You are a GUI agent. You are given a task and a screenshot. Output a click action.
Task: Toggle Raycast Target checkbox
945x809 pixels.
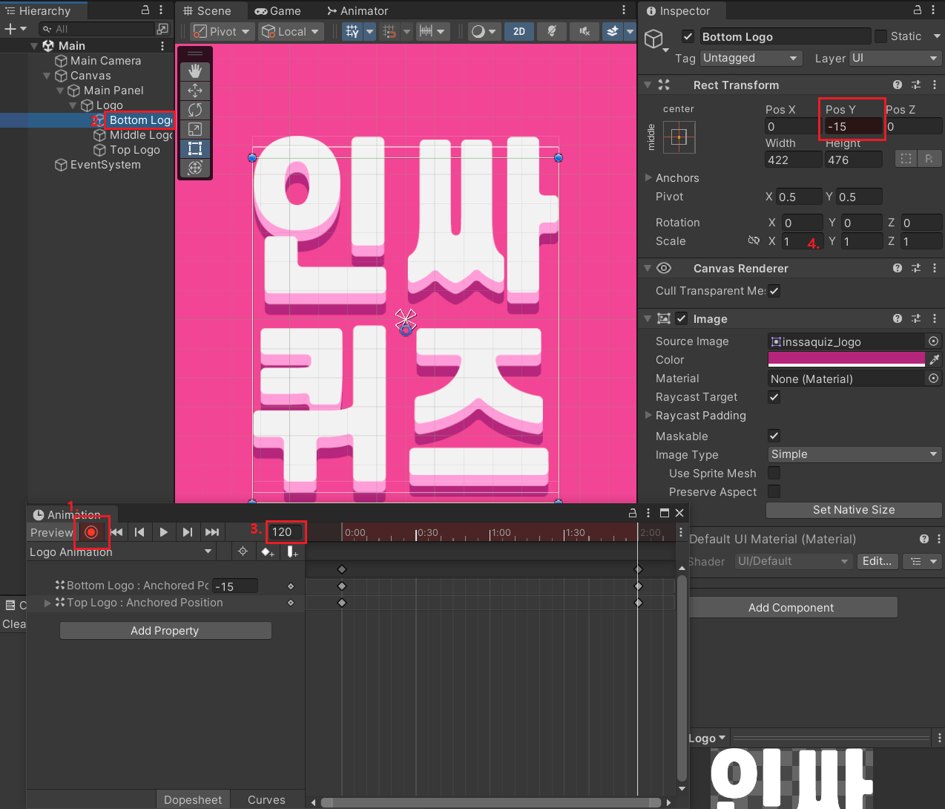point(774,397)
